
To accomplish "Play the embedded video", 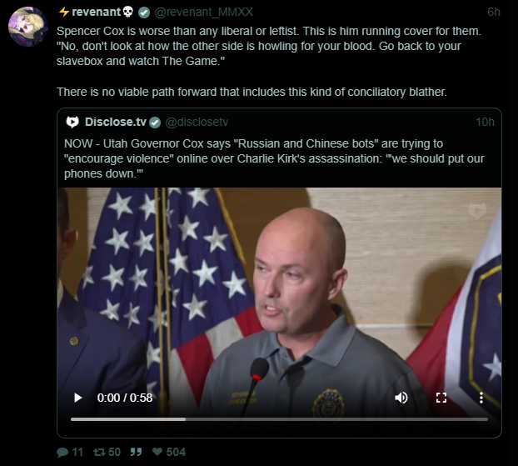I will coord(78,398).
